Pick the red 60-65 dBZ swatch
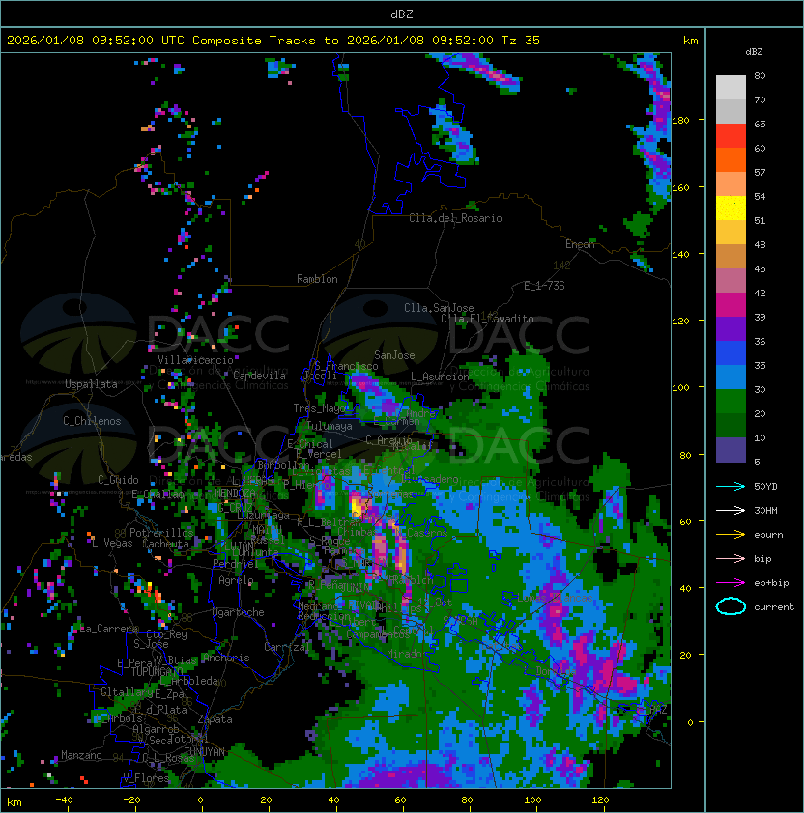This screenshot has width=804, height=813. click(731, 136)
